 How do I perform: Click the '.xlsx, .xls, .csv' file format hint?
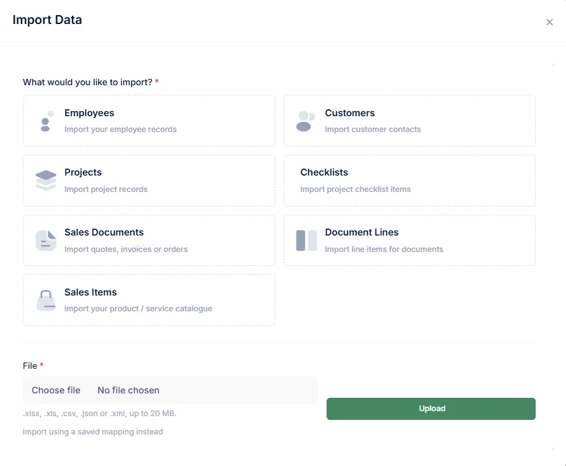click(100, 414)
